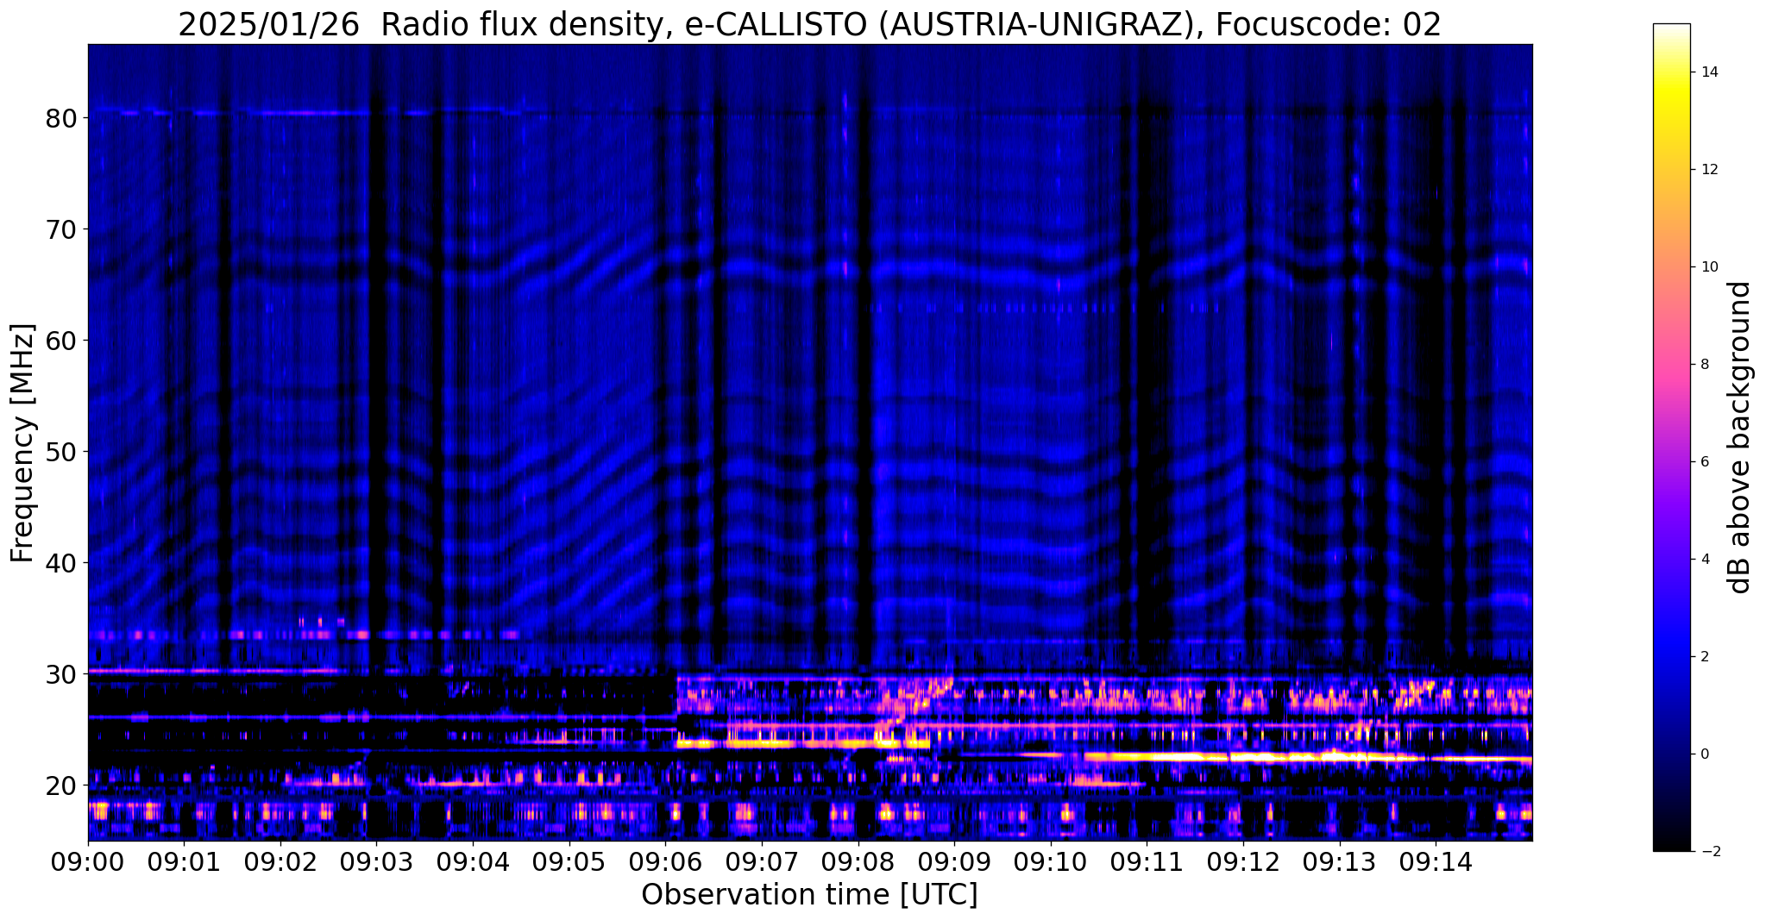Click the 09:11 time tick label
Image resolution: width=1766 pixels, height=920 pixels.
click(1147, 861)
